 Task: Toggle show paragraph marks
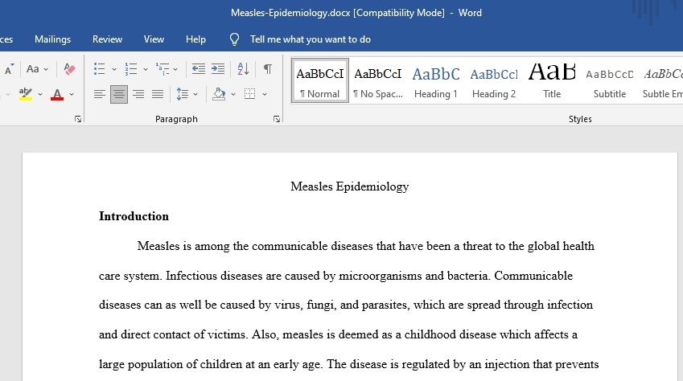click(267, 69)
